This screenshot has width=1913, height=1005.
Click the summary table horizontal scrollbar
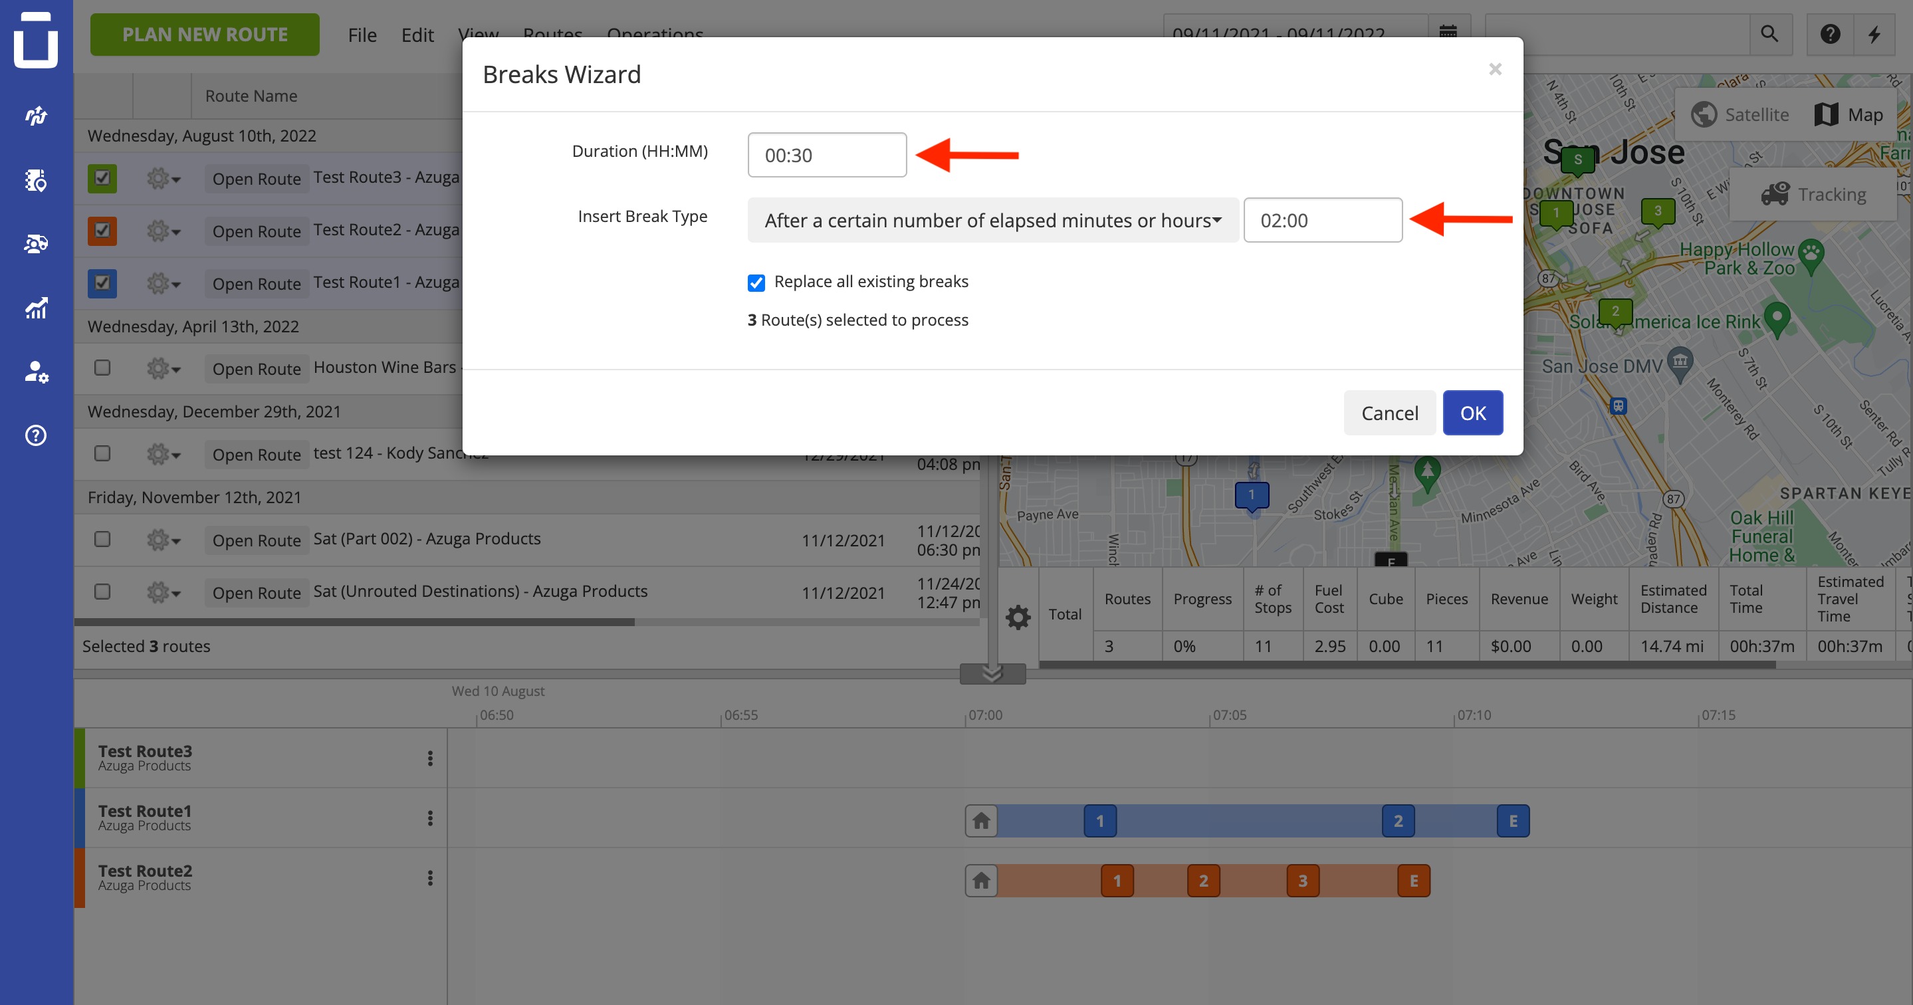pyautogui.click(x=1407, y=665)
